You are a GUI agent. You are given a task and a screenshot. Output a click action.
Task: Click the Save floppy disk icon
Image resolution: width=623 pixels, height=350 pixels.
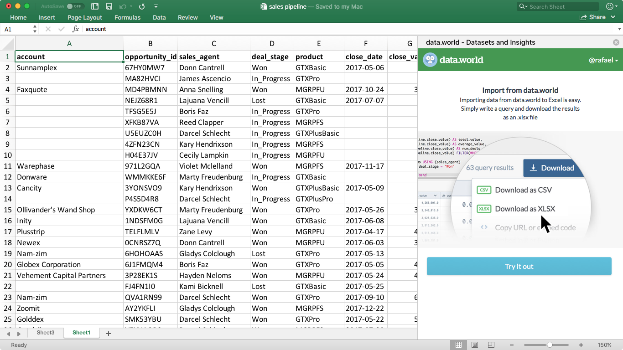click(109, 6)
